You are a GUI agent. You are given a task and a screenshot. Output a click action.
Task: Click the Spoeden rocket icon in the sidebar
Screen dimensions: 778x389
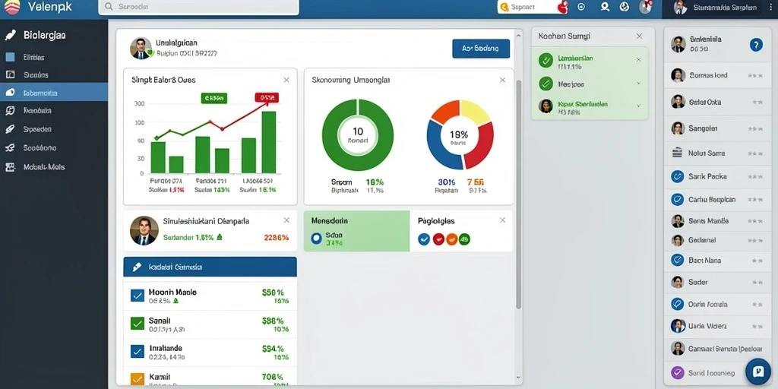pos(10,129)
